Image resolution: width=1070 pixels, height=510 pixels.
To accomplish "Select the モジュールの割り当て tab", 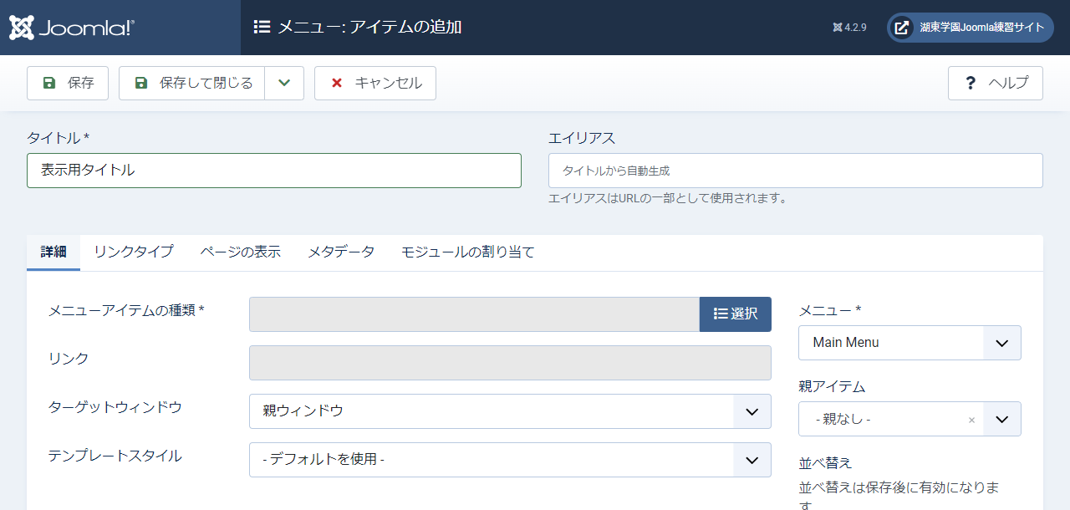I will click(x=467, y=252).
